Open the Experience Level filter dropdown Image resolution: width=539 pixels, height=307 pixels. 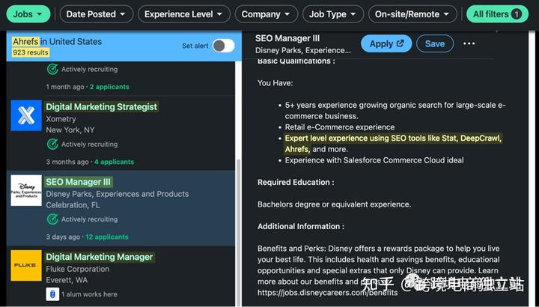click(183, 14)
